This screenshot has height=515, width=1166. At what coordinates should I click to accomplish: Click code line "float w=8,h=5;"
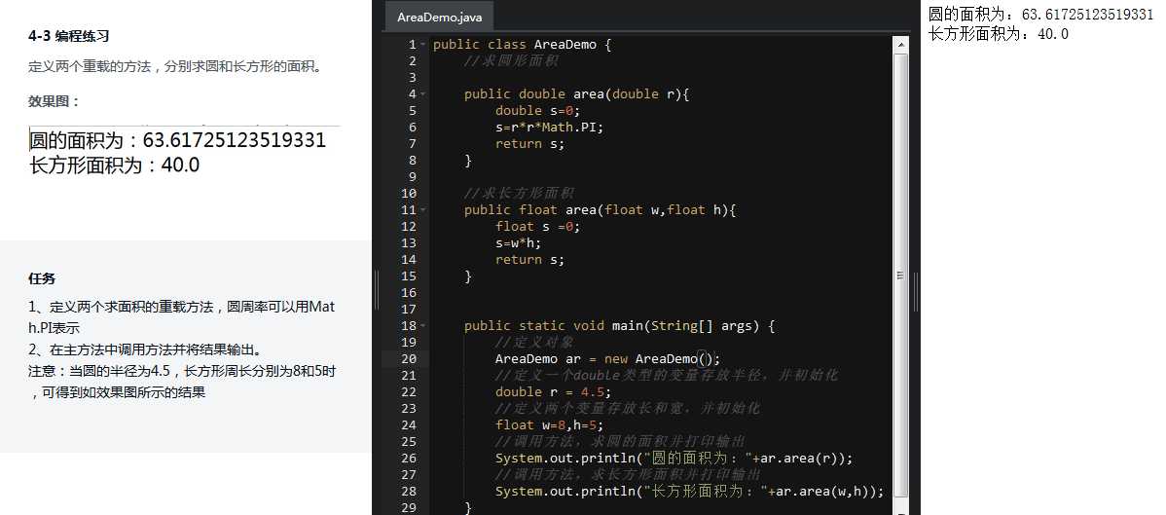[x=550, y=425]
